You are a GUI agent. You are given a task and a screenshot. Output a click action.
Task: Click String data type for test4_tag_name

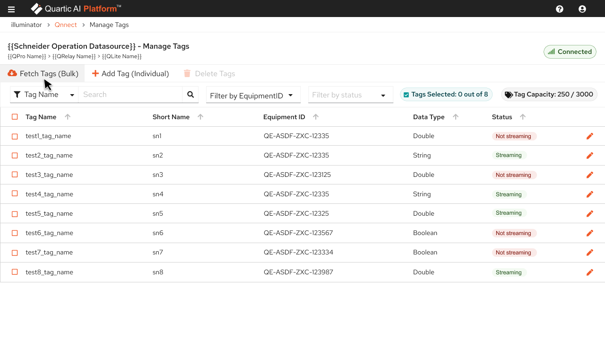coord(422,194)
